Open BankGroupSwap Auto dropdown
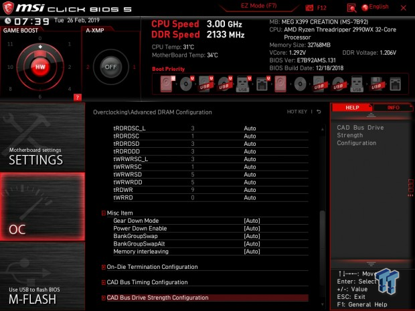This screenshot has width=415, height=311. (252, 236)
